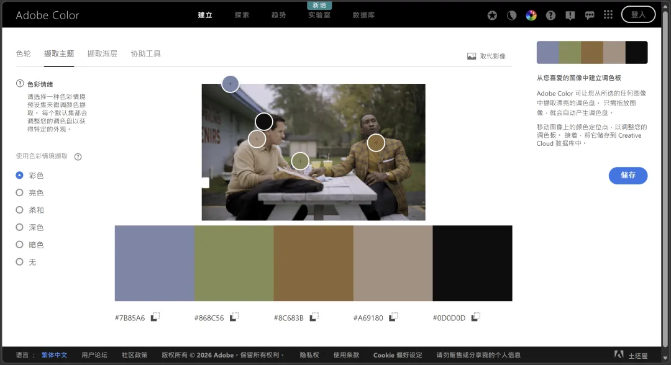Select the 柔和 radio option

coord(19,210)
